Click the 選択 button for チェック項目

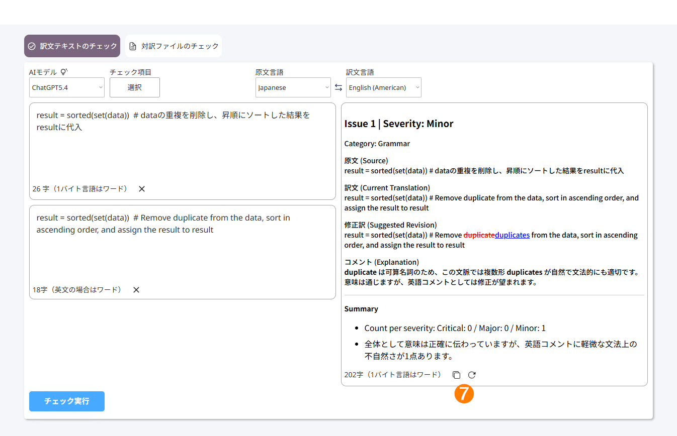(x=135, y=87)
